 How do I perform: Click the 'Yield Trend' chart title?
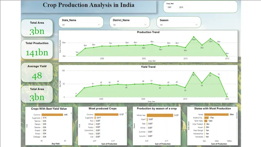click(x=148, y=67)
